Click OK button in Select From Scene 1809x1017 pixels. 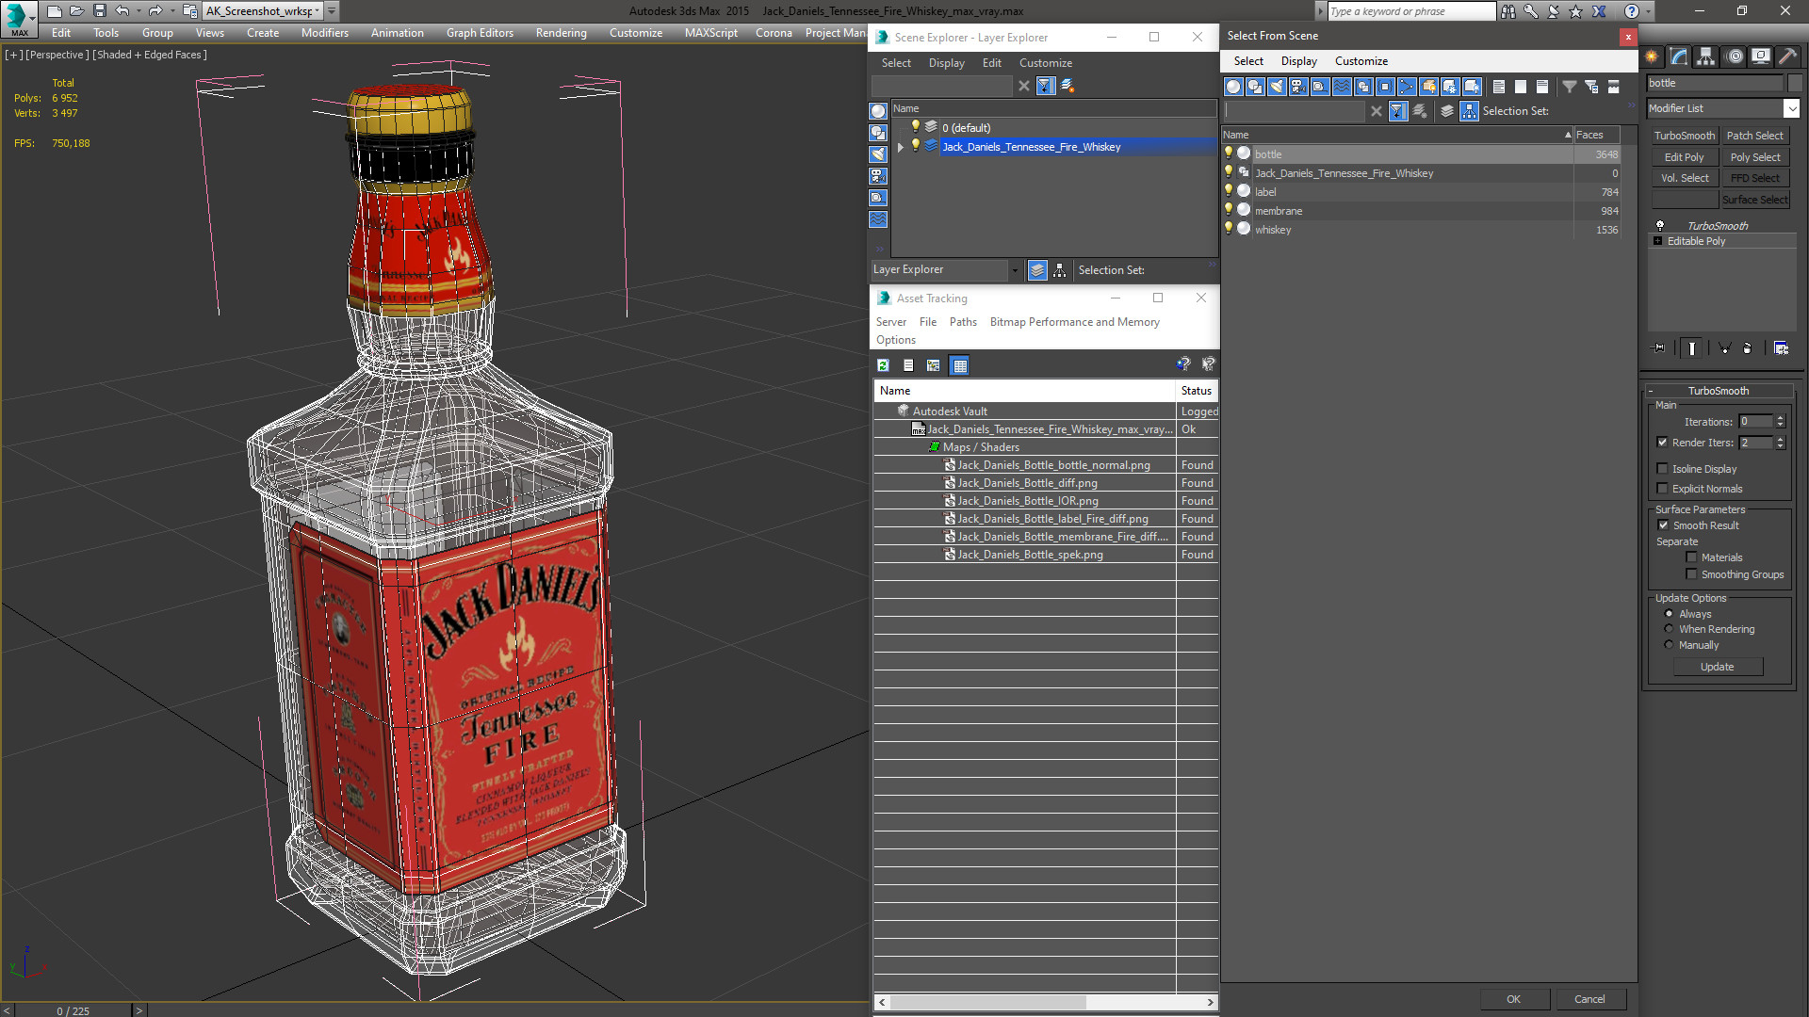[x=1513, y=999]
